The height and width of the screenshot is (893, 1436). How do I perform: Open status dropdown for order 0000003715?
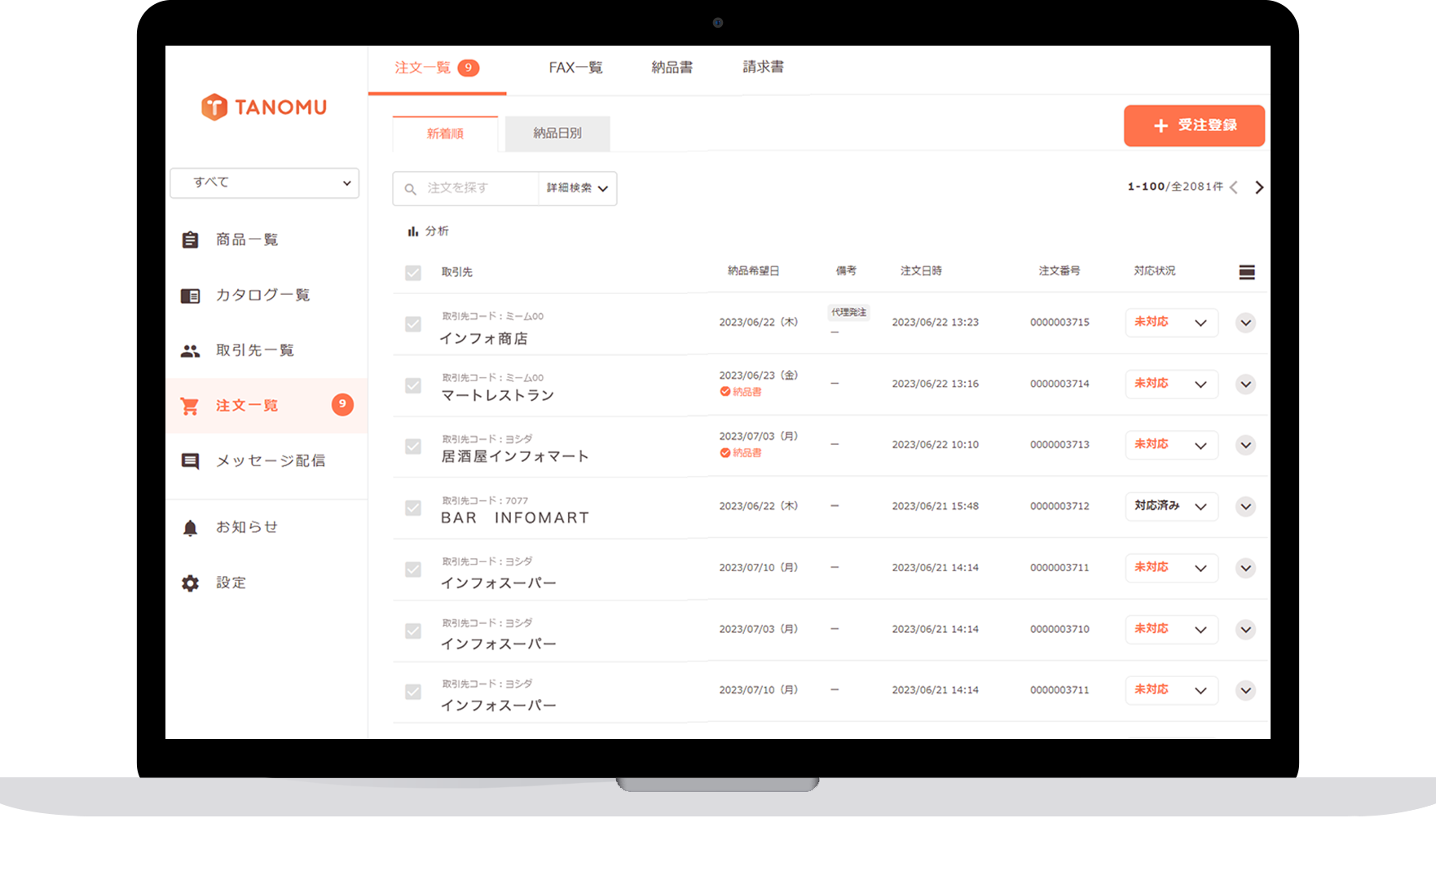(x=1171, y=323)
